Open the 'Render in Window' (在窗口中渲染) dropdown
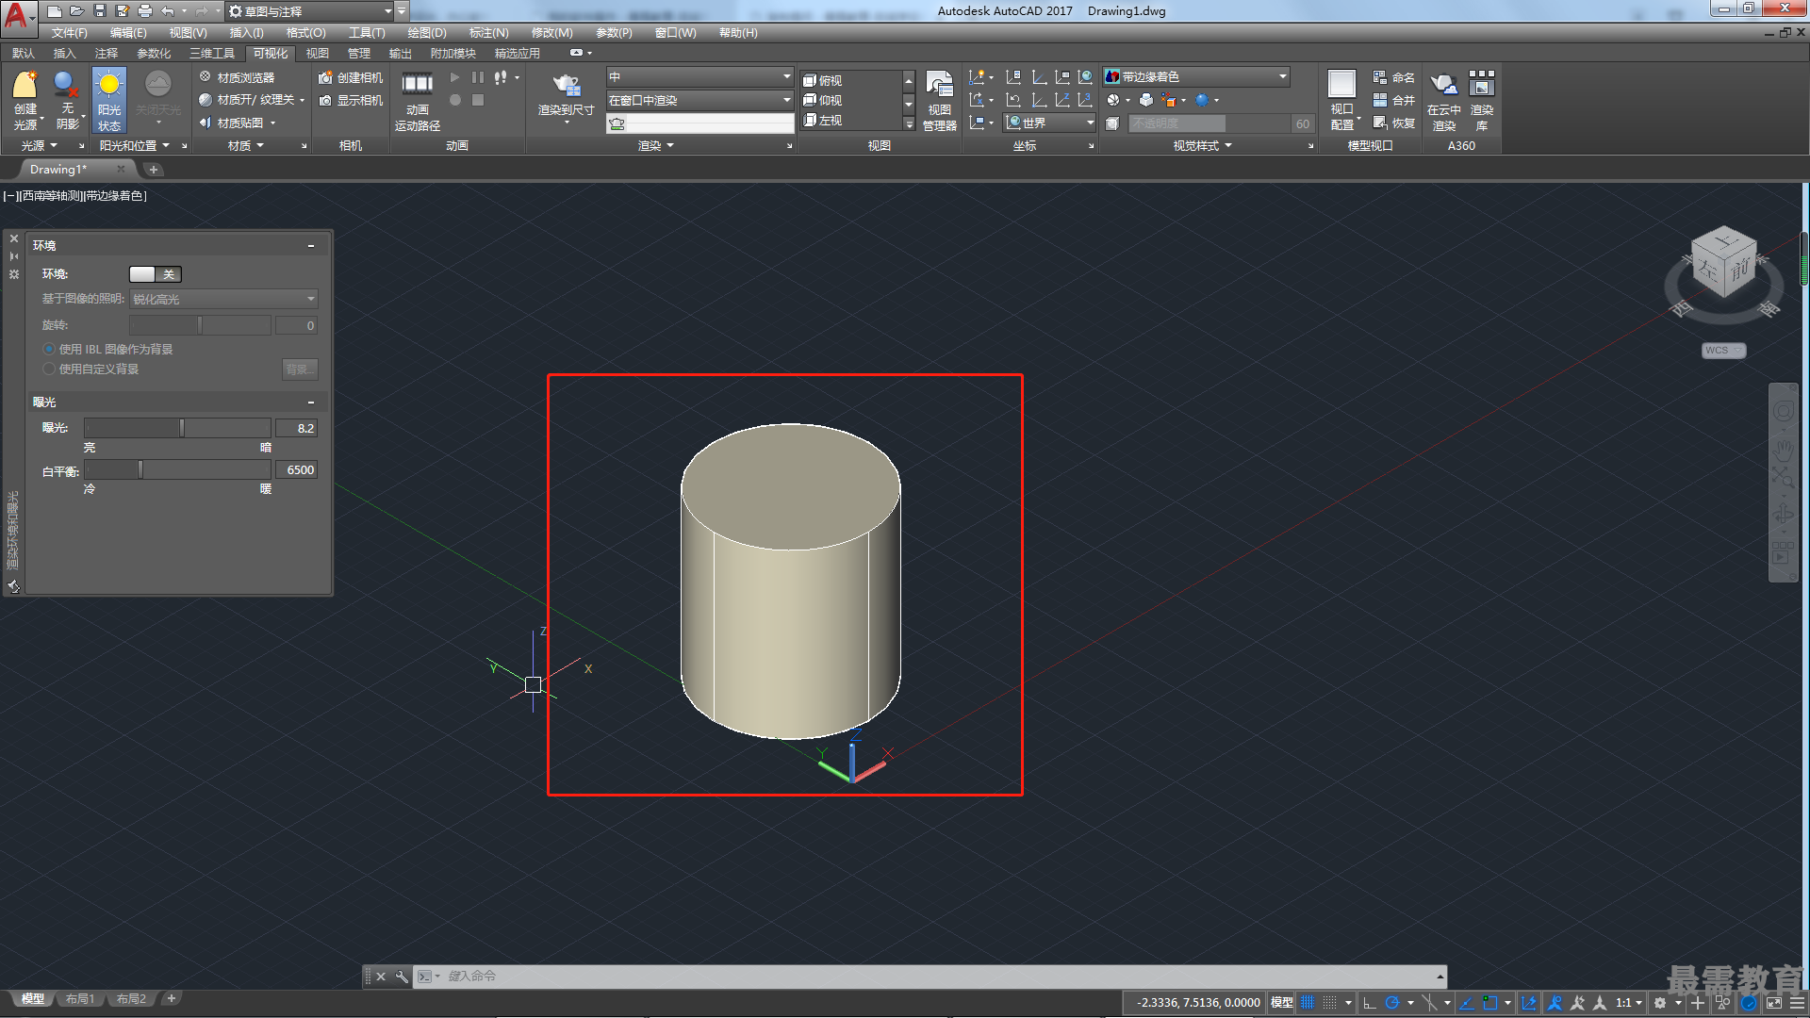 tap(699, 100)
